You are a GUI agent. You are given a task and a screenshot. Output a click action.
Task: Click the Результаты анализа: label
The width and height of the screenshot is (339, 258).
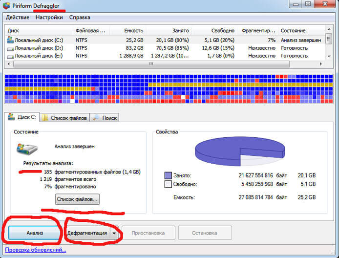tap(48, 163)
